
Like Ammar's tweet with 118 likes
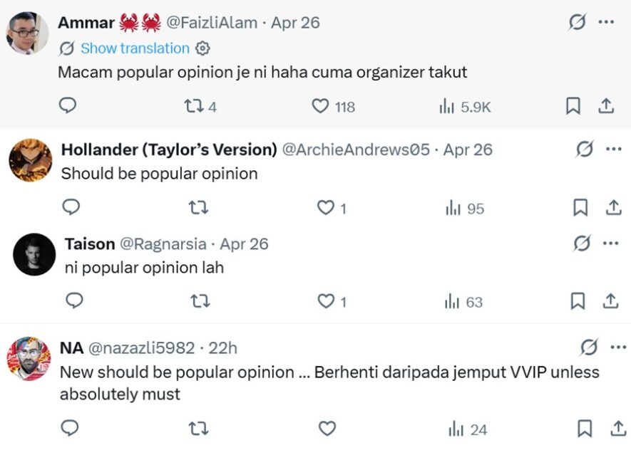point(321,107)
